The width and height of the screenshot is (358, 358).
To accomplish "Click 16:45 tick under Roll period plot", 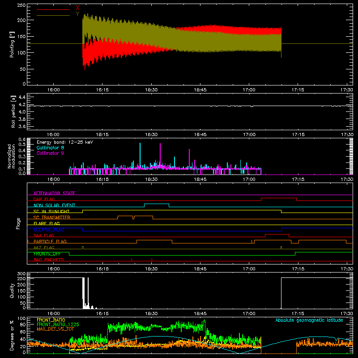I will [200, 135].
